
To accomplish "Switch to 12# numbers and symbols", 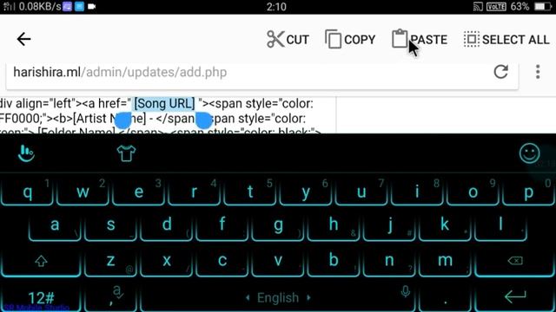I will click(x=41, y=298).
